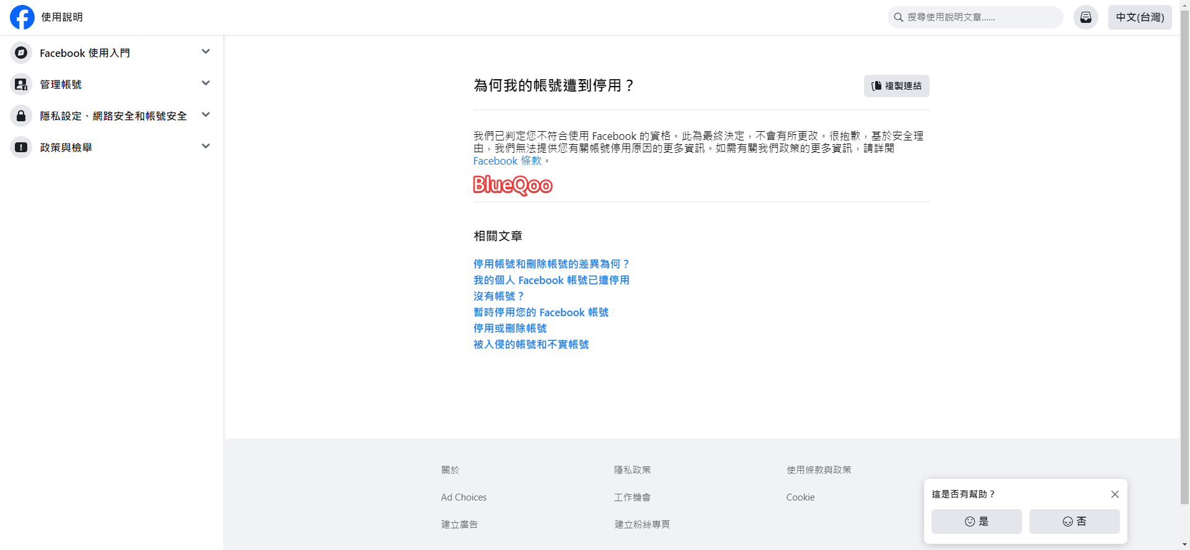This screenshot has width=1190, height=550.
Task: Open 隱私設定、網路安全和帳號安全 menu item
Action: (113, 116)
